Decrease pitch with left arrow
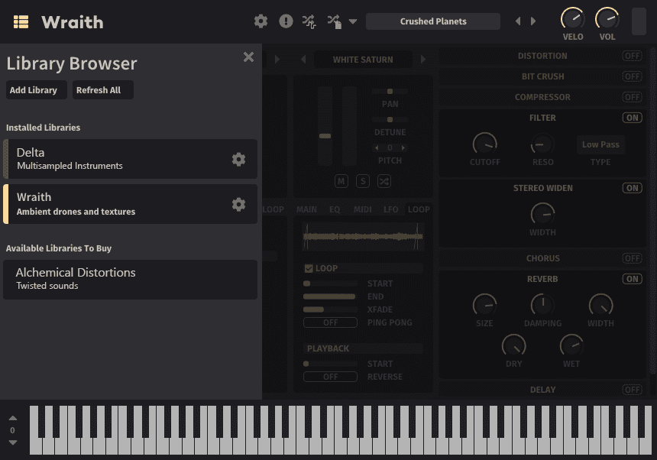 377,147
